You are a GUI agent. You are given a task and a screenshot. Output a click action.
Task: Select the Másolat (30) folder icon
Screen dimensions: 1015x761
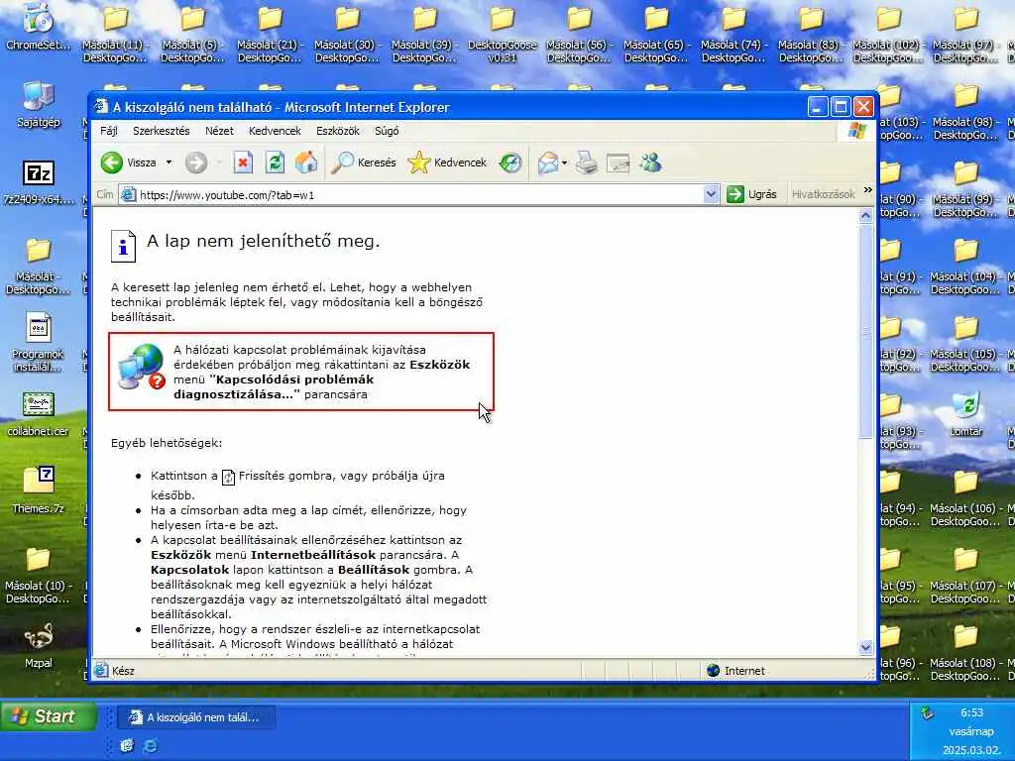point(348,35)
